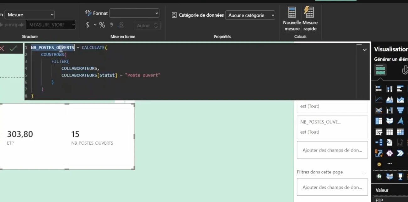The height and width of the screenshot is (202, 408).
Task: Open the Catégorie de données Aucune catégorie dropdown
Action: (250, 15)
